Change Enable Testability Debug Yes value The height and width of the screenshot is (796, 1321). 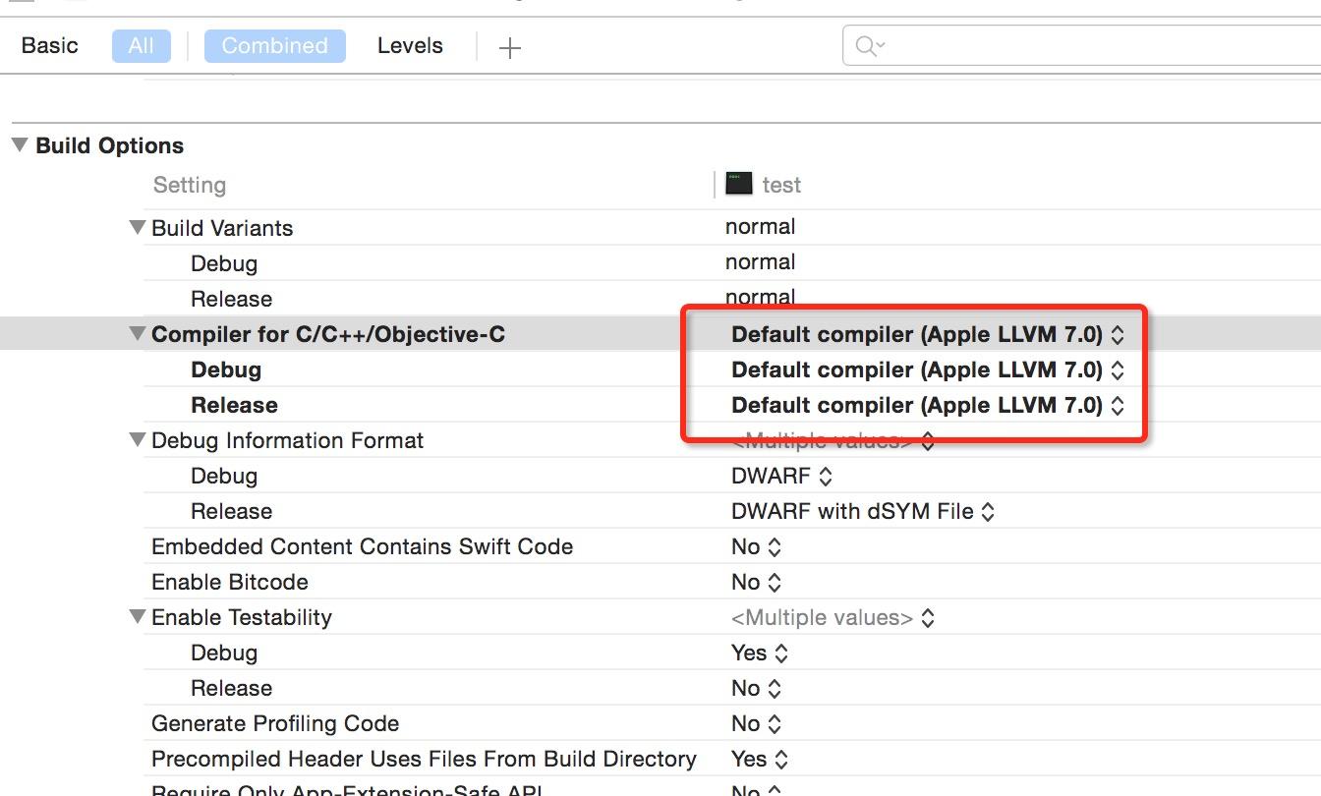tap(759, 653)
